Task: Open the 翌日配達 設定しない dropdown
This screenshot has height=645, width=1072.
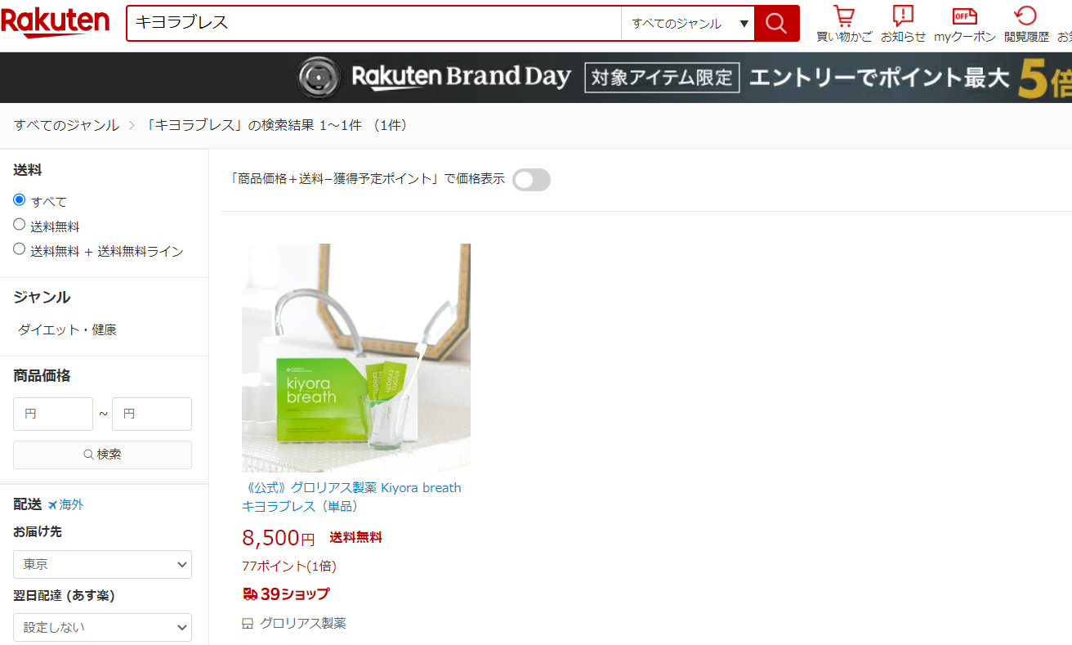Action: pyautogui.click(x=102, y=627)
